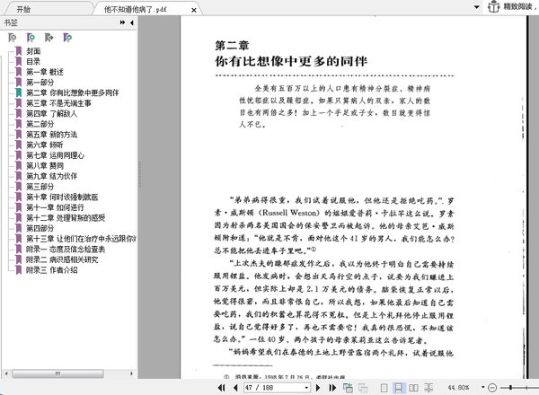
Task: Open bookmark 第三章 不是无端生事
Action: click(x=58, y=103)
